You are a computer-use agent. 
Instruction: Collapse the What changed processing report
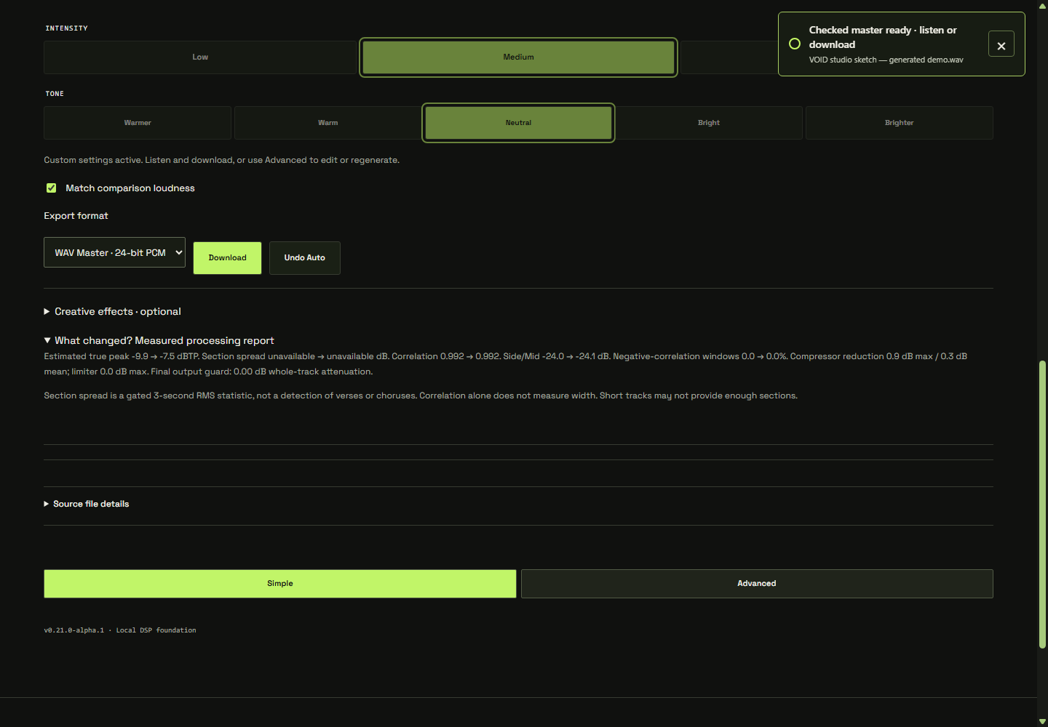159,340
